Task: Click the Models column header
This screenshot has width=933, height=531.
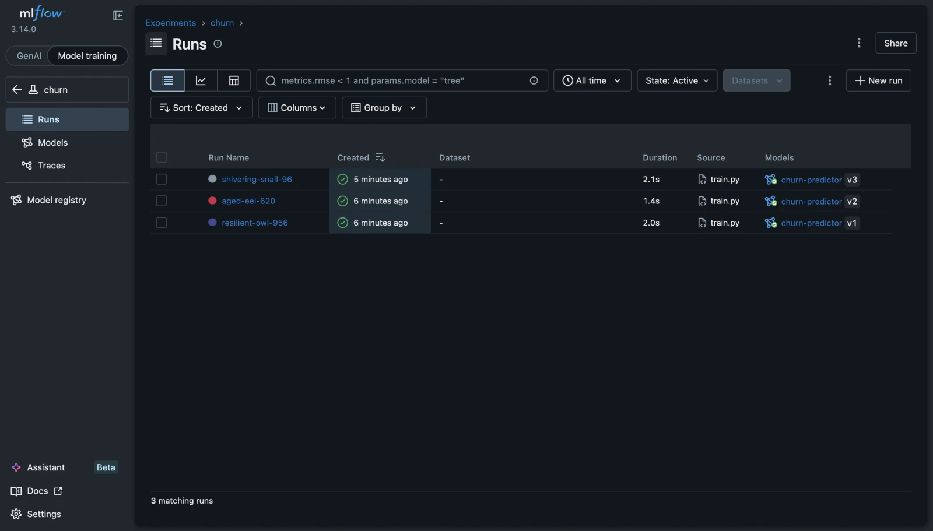Action: 779,158
